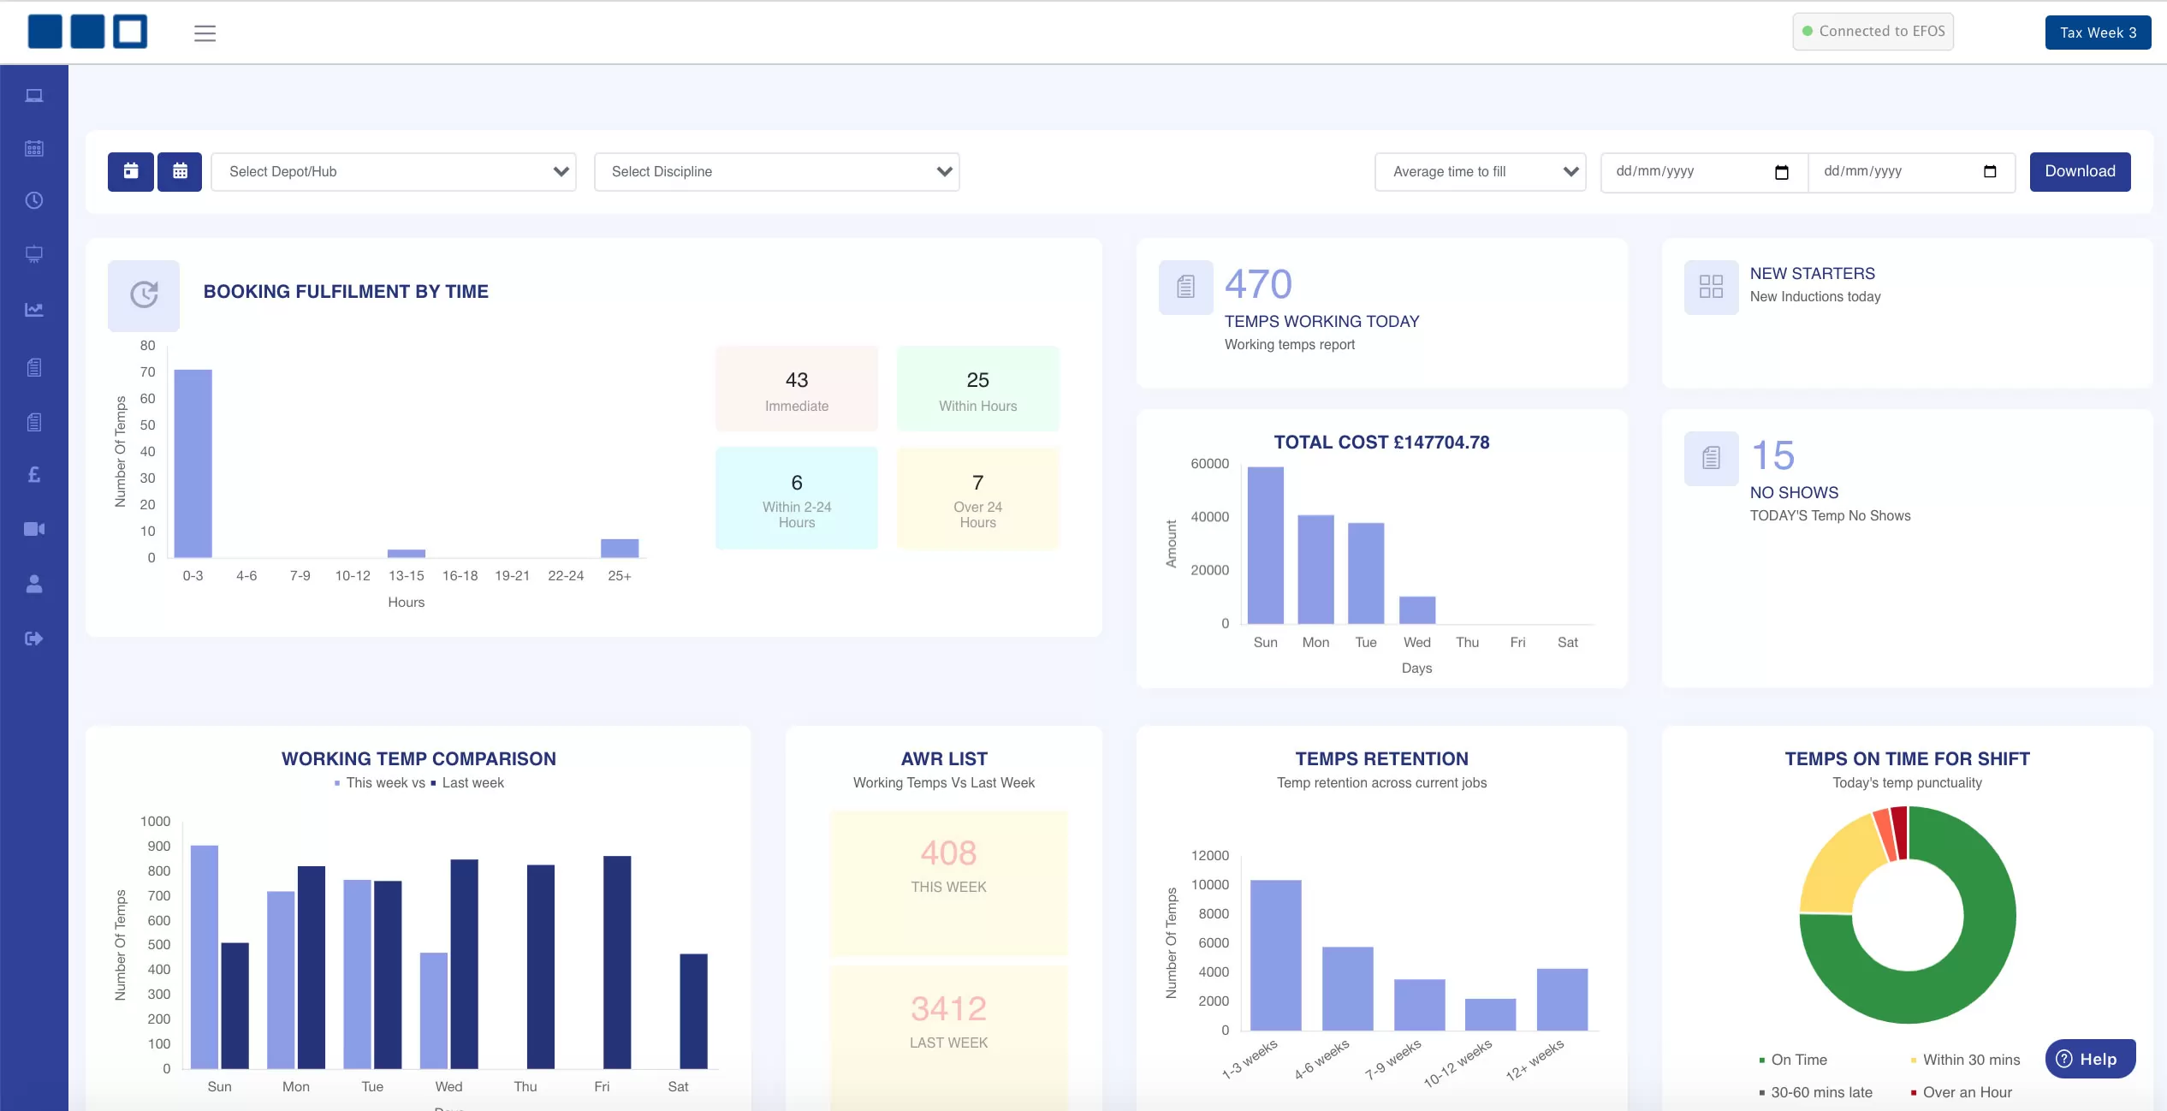
Task: Click the Download button
Action: [x=2080, y=171]
